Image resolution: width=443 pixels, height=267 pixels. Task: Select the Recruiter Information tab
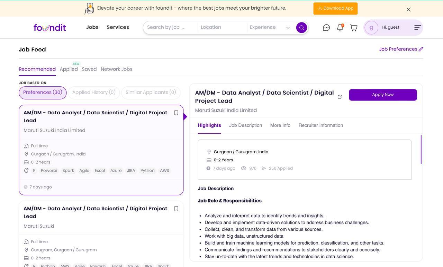pos(321,125)
